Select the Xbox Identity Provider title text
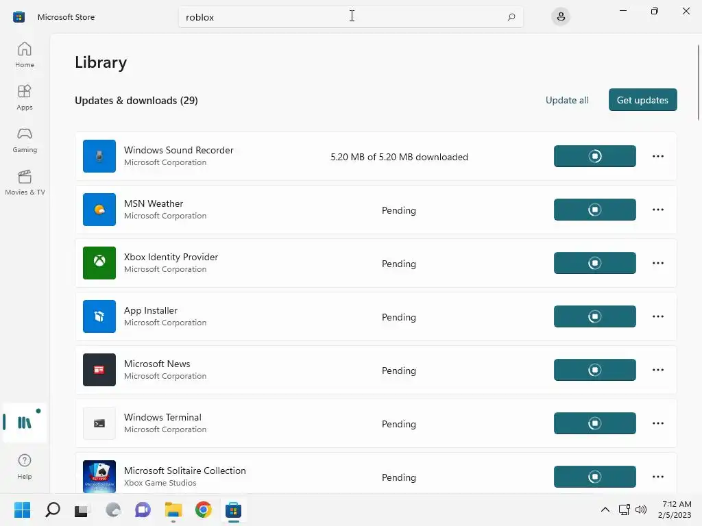Screen dimensions: 702x526 (171, 258)
